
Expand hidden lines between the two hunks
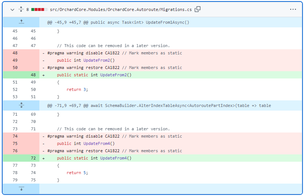pos(22,105)
